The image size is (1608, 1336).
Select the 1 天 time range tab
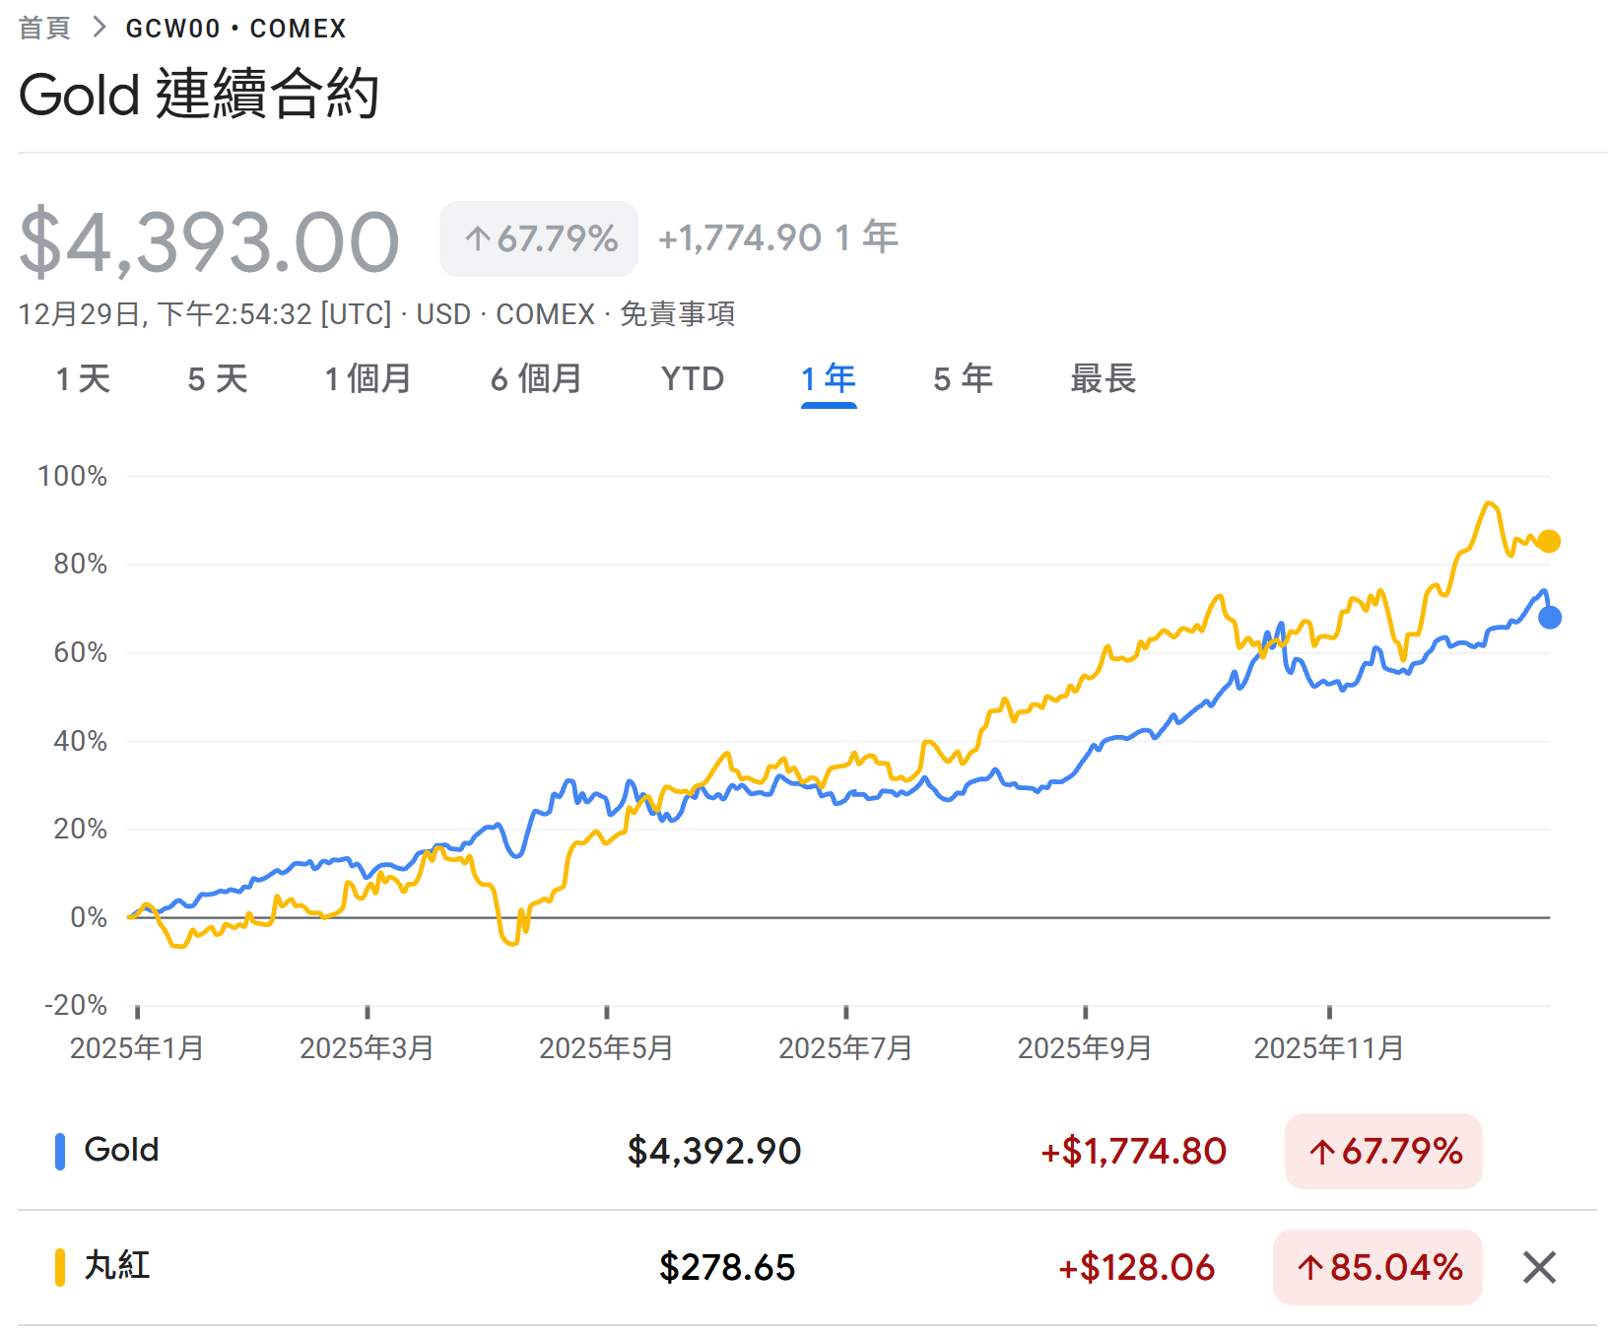pos(83,378)
